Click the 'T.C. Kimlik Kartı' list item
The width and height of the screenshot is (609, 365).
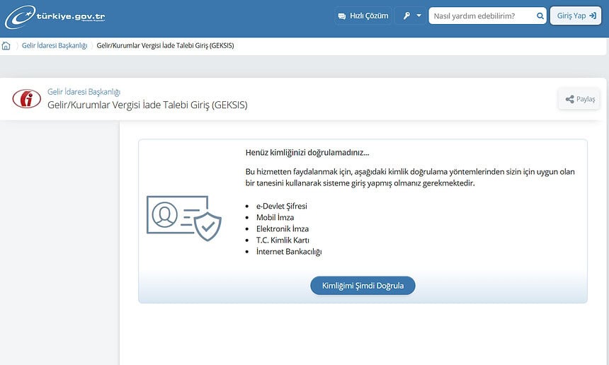tap(283, 240)
